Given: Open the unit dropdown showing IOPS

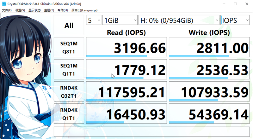Looking at the screenshot, I should tap(235, 20).
